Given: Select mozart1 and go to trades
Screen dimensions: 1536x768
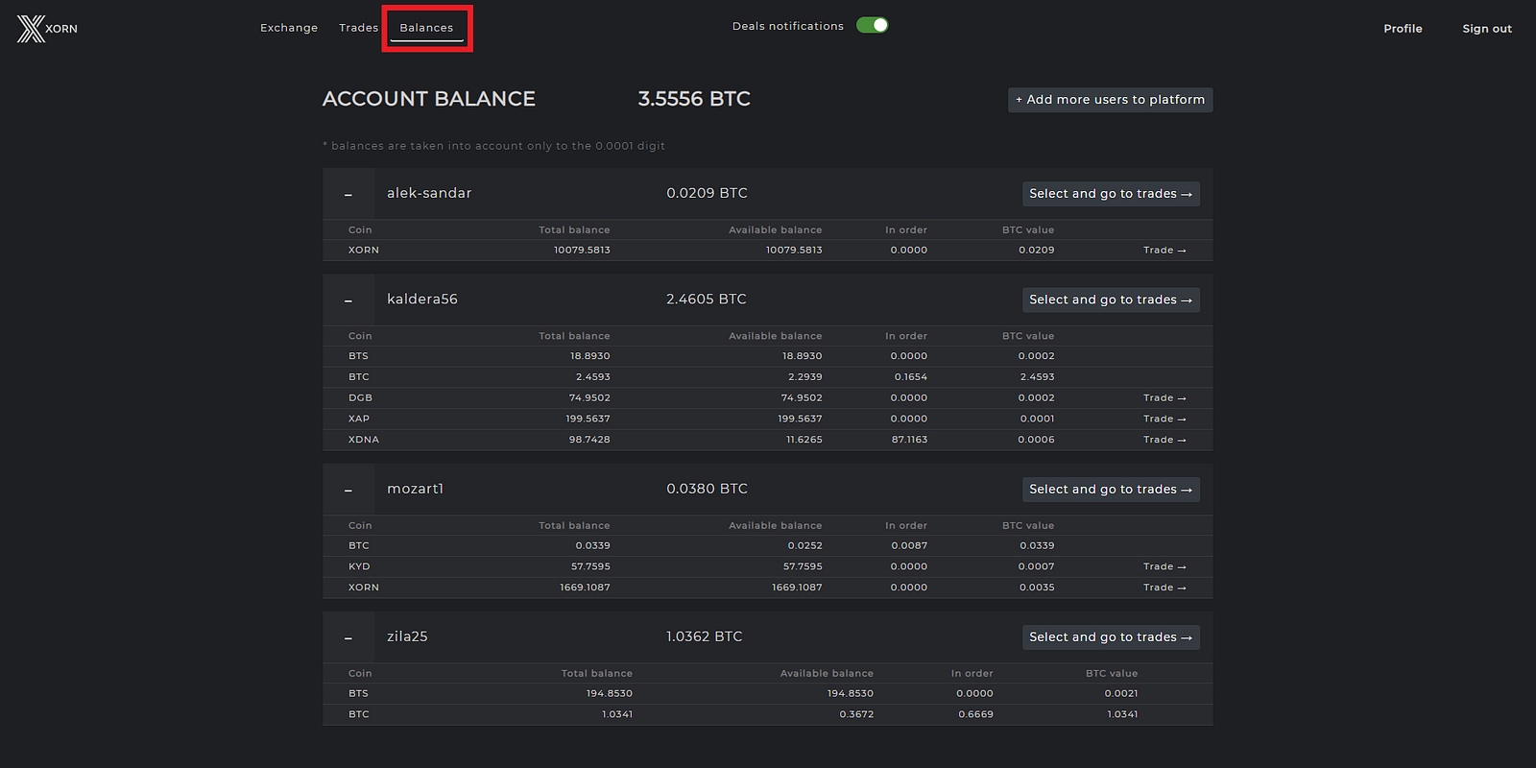Looking at the screenshot, I should point(1111,490).
